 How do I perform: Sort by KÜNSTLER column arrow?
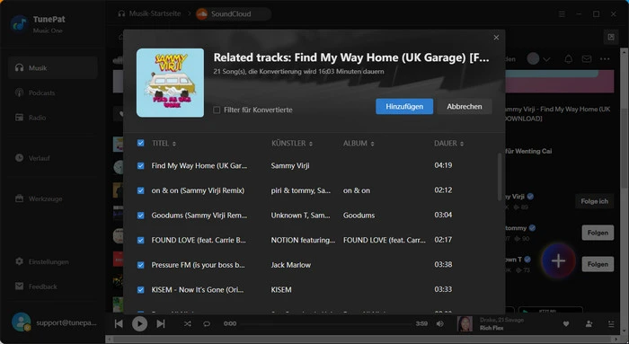(311, 144)
